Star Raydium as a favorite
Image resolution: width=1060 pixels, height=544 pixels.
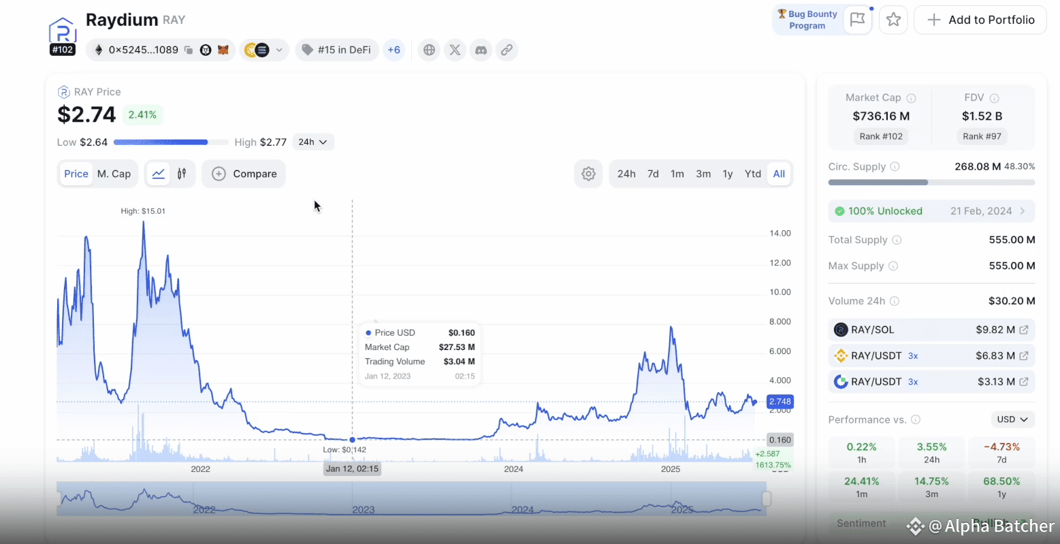[x=894, y=20]
